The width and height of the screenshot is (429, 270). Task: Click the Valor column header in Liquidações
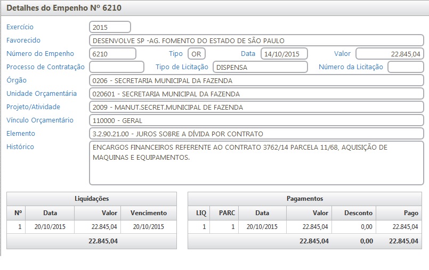[98, 213]
